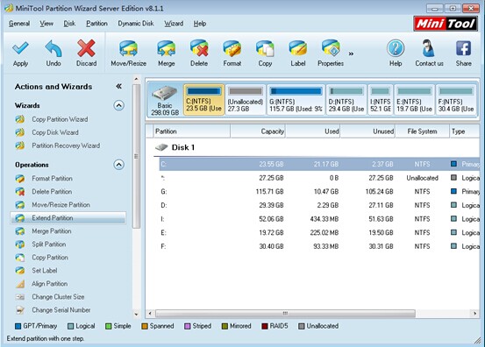Choose Change Cluster Size operation

click(x=58, y=297)
